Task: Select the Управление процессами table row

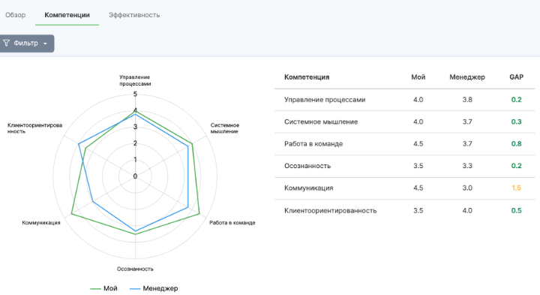Action: [405, 100]
